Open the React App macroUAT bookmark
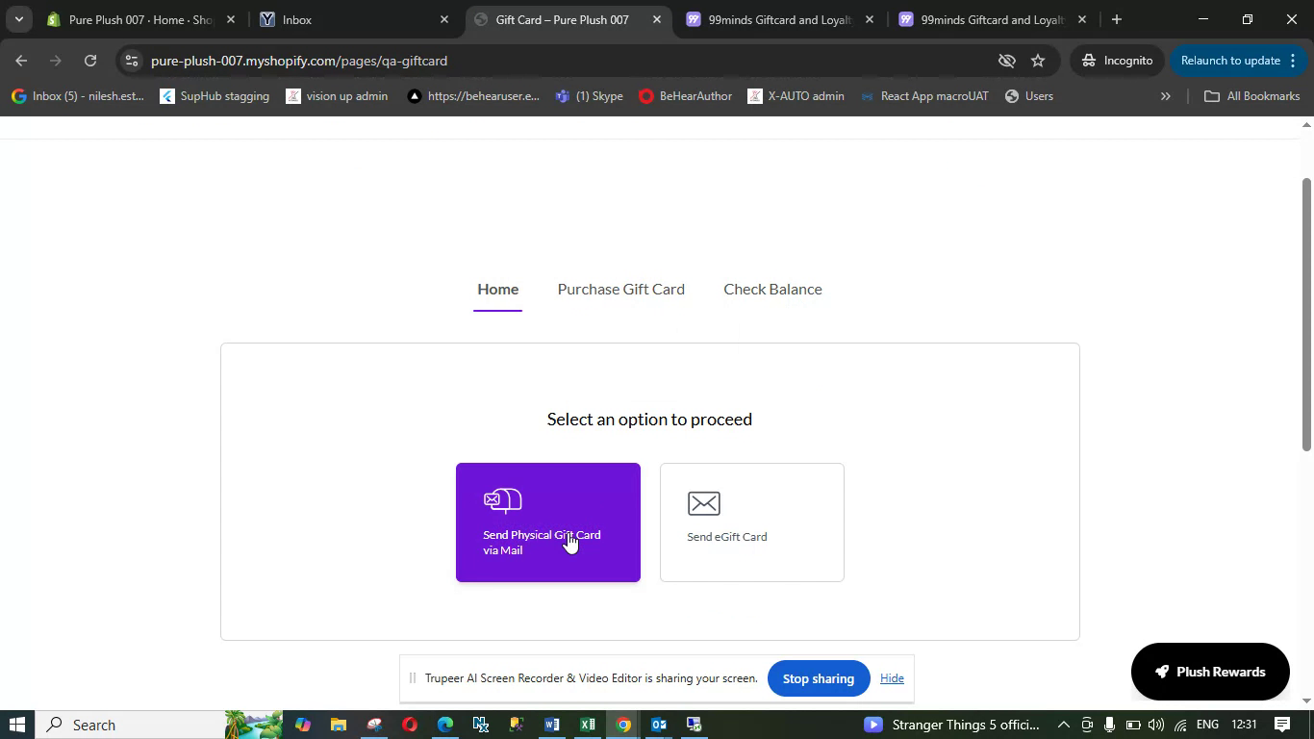The image size is (1314, 739). 923,96
